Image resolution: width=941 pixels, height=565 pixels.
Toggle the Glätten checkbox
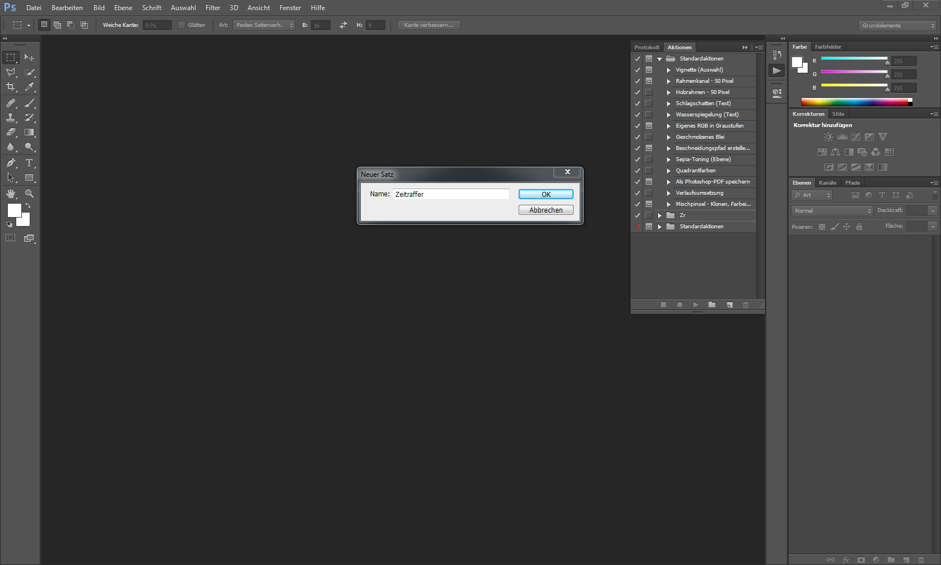coord(181,25)
